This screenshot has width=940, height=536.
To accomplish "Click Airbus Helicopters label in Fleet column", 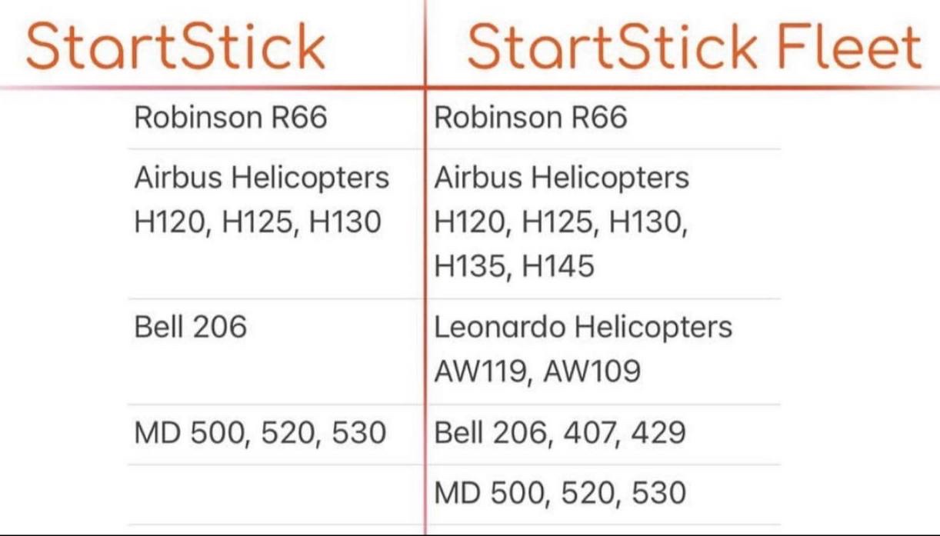I will (x=562, y=178).
